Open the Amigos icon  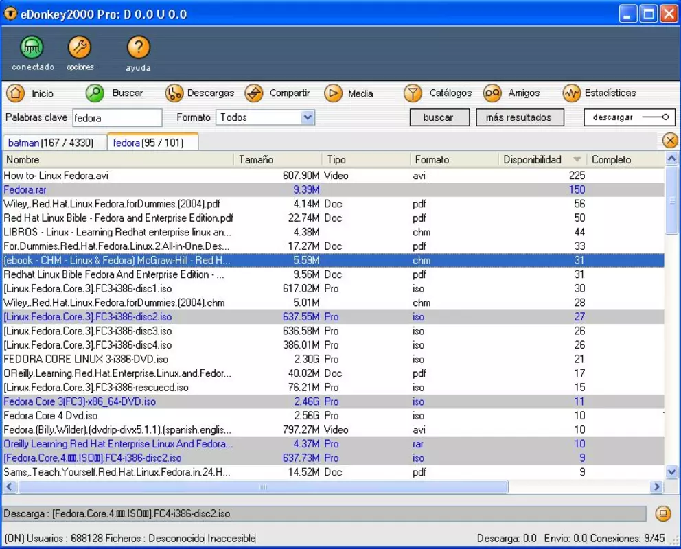click(492, 93)
